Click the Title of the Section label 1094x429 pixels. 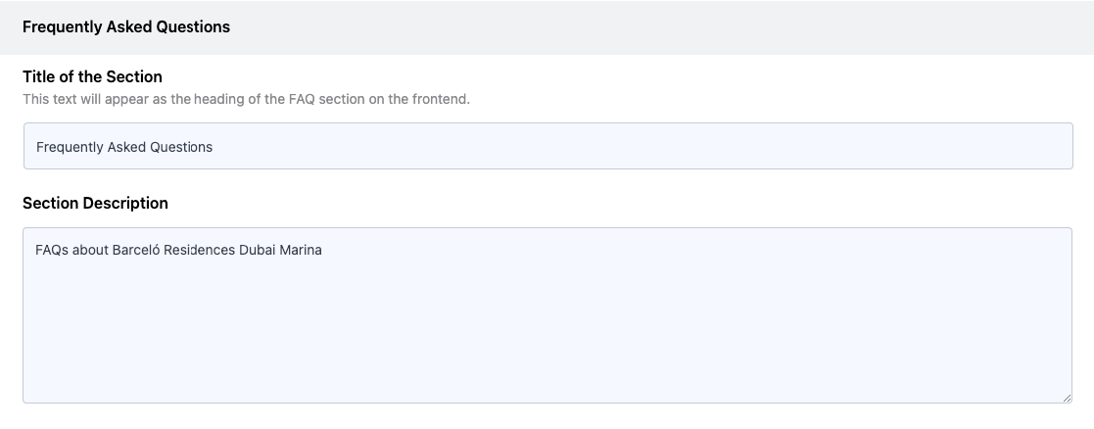pyautogui.click(x=92, y=76)
